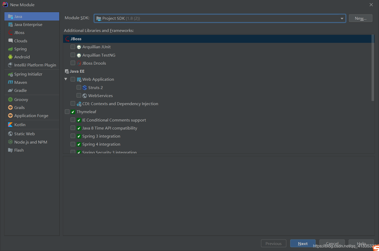
Task: Enable CDI Contexts and Dependency Injection checkbox
Action: (x=73, y=104)
